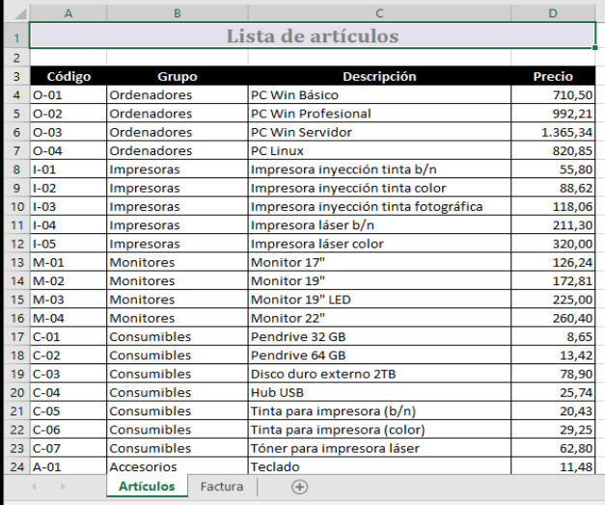Select cell 'PC Win Básico'
Viewport: 605px width, 505px height.
379,94
